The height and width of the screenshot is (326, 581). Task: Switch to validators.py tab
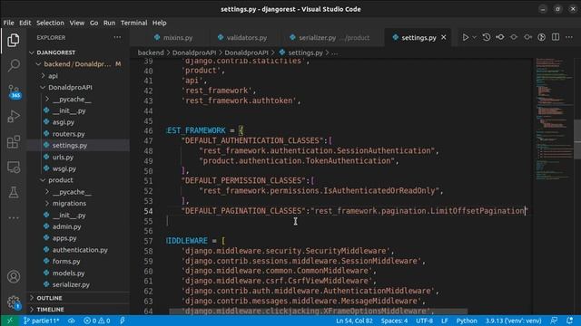[x=242, y=38]
